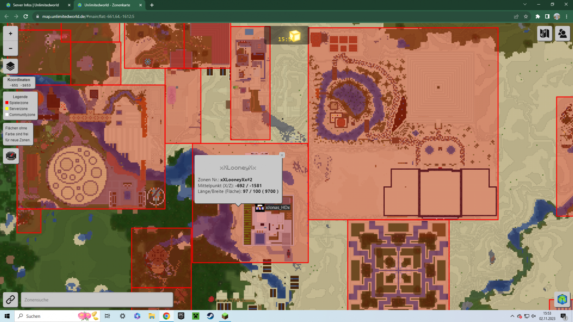Click the compass icon on left sidebar
573x322 pixels.
pyautogui.click(x=11, y=156)
